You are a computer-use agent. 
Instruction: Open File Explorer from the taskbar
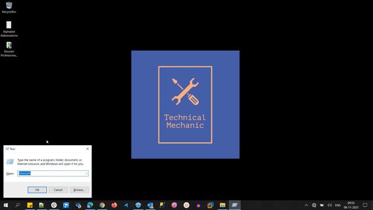(223, 205)
